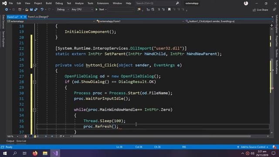Open the Server Explorer side tab
This screenshot has width=279, height=157.
(x=3, y=39)
